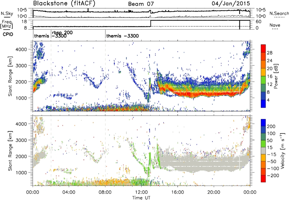Click the Slant Range label of the velocity panel
The image size is (289, 200).
click(10, 151)
